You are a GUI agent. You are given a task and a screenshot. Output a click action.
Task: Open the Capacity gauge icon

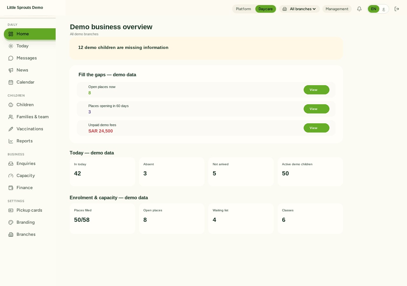coord(11,176)
